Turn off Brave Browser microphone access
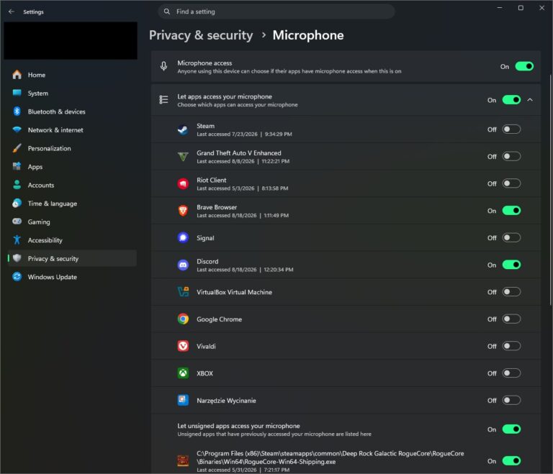553x474 pixels. [x=511, y=211]
